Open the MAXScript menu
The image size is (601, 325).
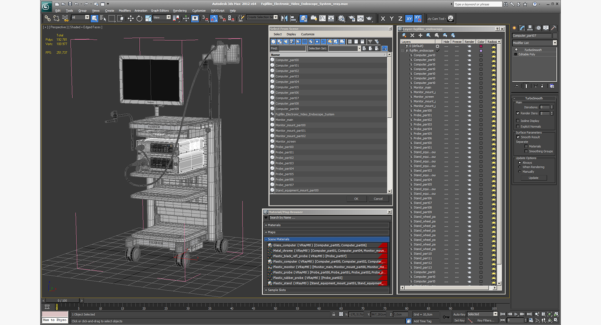point(218,11)
